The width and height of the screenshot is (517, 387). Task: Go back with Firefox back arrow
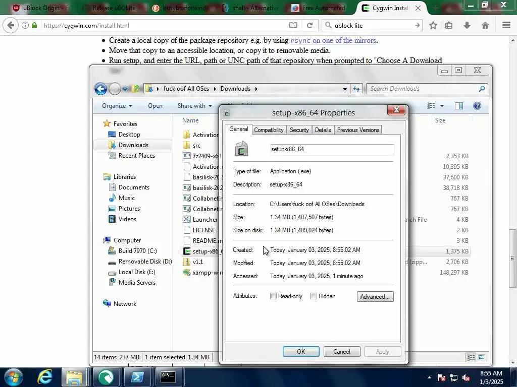click(x=11, y=25)
